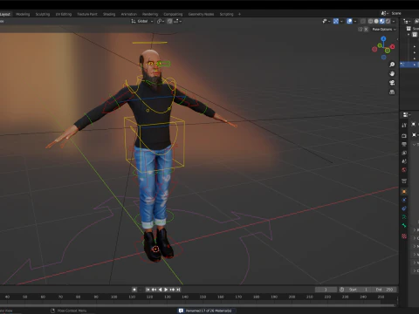Jump to the start frame
This screenshot has width=419, height=314.
(x=148, y=290)
